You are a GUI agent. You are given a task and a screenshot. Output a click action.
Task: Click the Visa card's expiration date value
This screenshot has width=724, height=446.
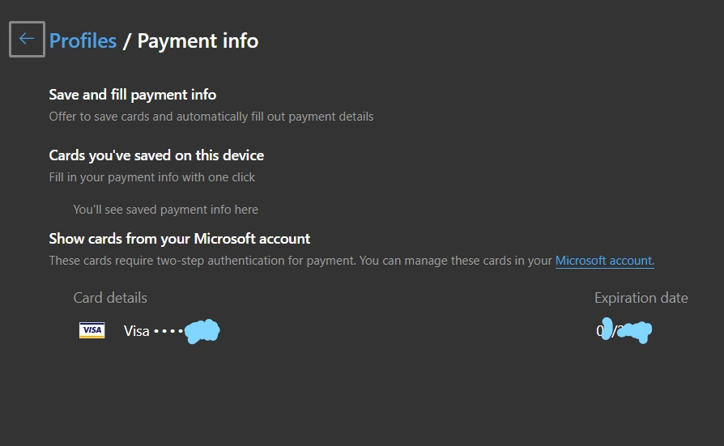click(624, 330)
